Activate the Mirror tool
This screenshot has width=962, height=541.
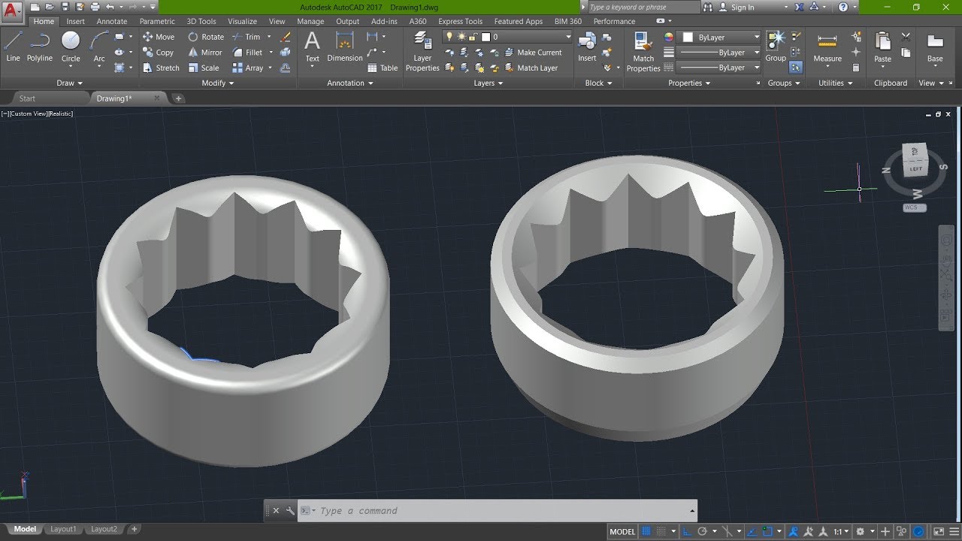pyautogui.click(x=205, y=53)
